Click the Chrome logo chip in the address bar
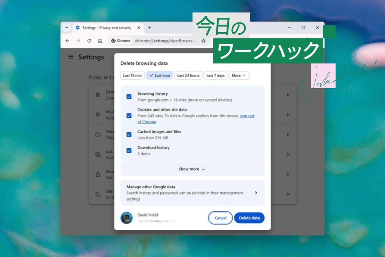 pos(121,41)
